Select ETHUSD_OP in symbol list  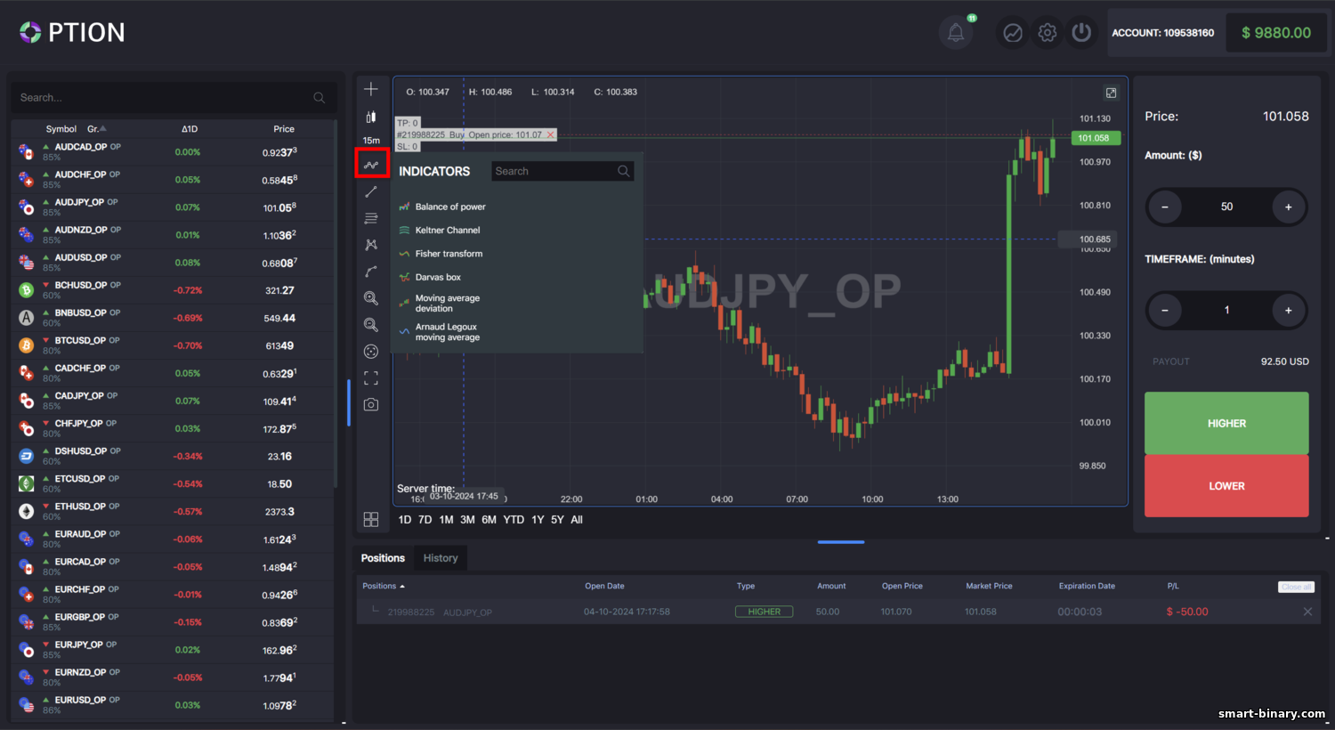(x=174, y=511)
